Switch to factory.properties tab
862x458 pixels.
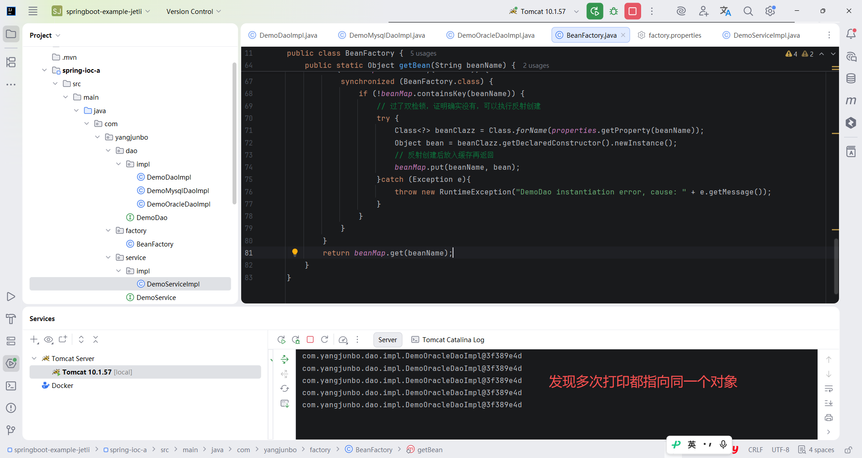click(x=670, y=35)
